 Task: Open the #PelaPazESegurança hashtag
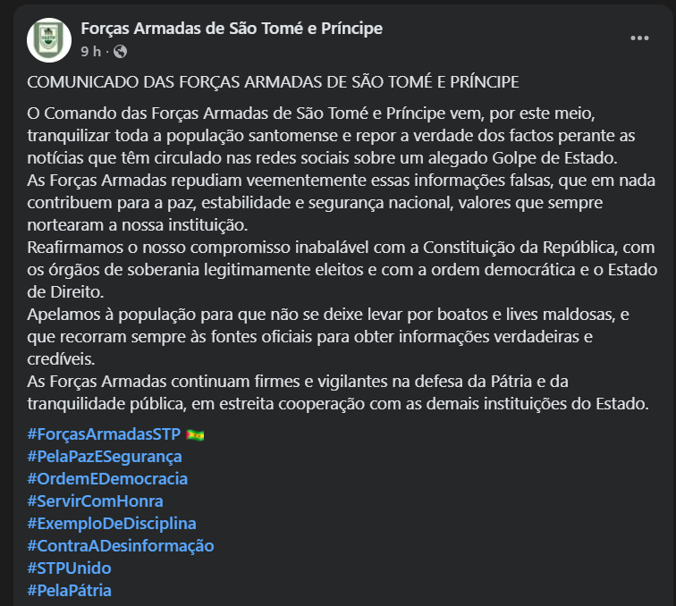(x=105, y=457)
